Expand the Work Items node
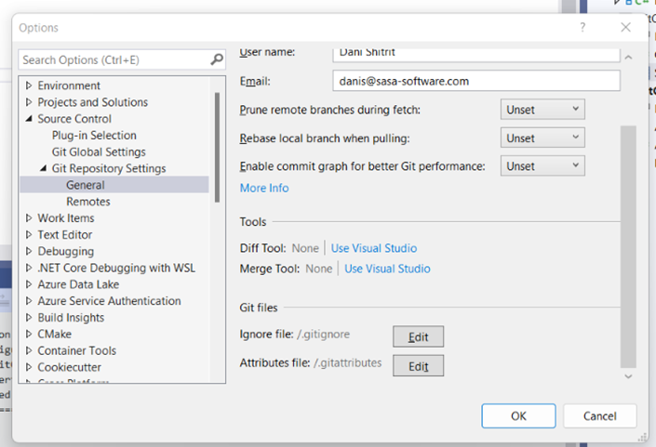Image resolution: width=656 pixels, height=447 pixels. pos(29,218)
